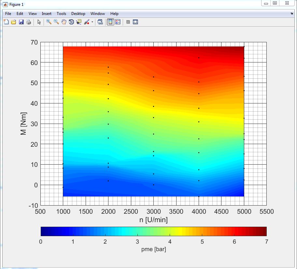297x269 pixels.
Task: Select the Zoom Out magnifier tool
Action: coord(56,22)
